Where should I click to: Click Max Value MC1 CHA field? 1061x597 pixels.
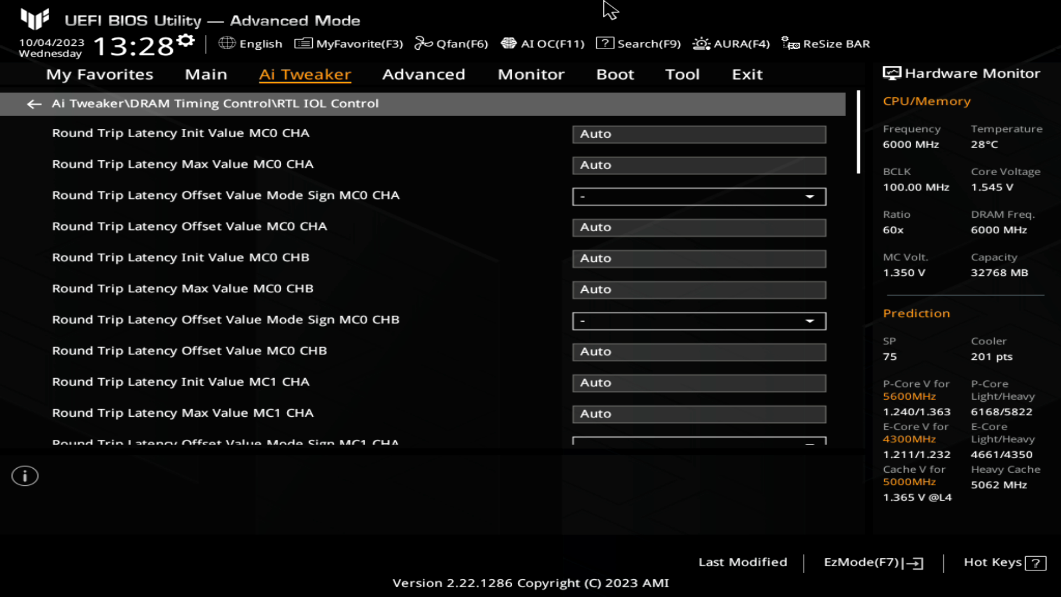[x=699, y=414]
